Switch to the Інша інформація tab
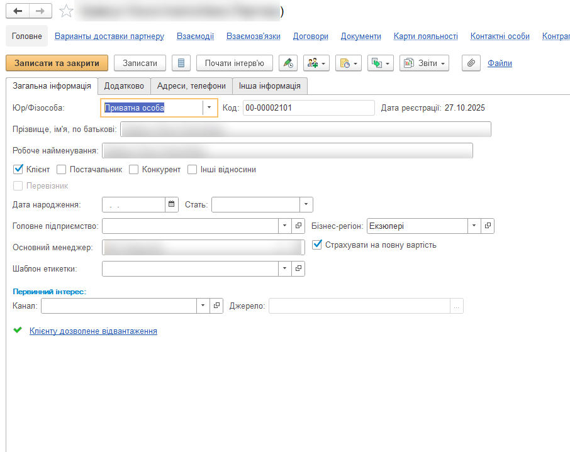 point(270,86)
